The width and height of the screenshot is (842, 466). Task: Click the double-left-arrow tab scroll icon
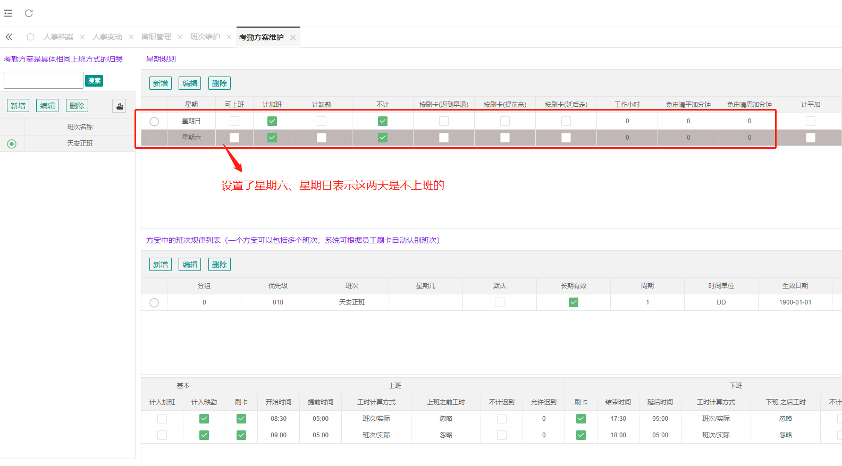click(x=9, y=37)
